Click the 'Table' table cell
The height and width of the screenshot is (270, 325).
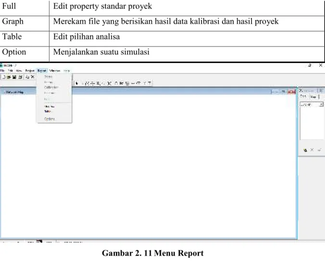25,39
